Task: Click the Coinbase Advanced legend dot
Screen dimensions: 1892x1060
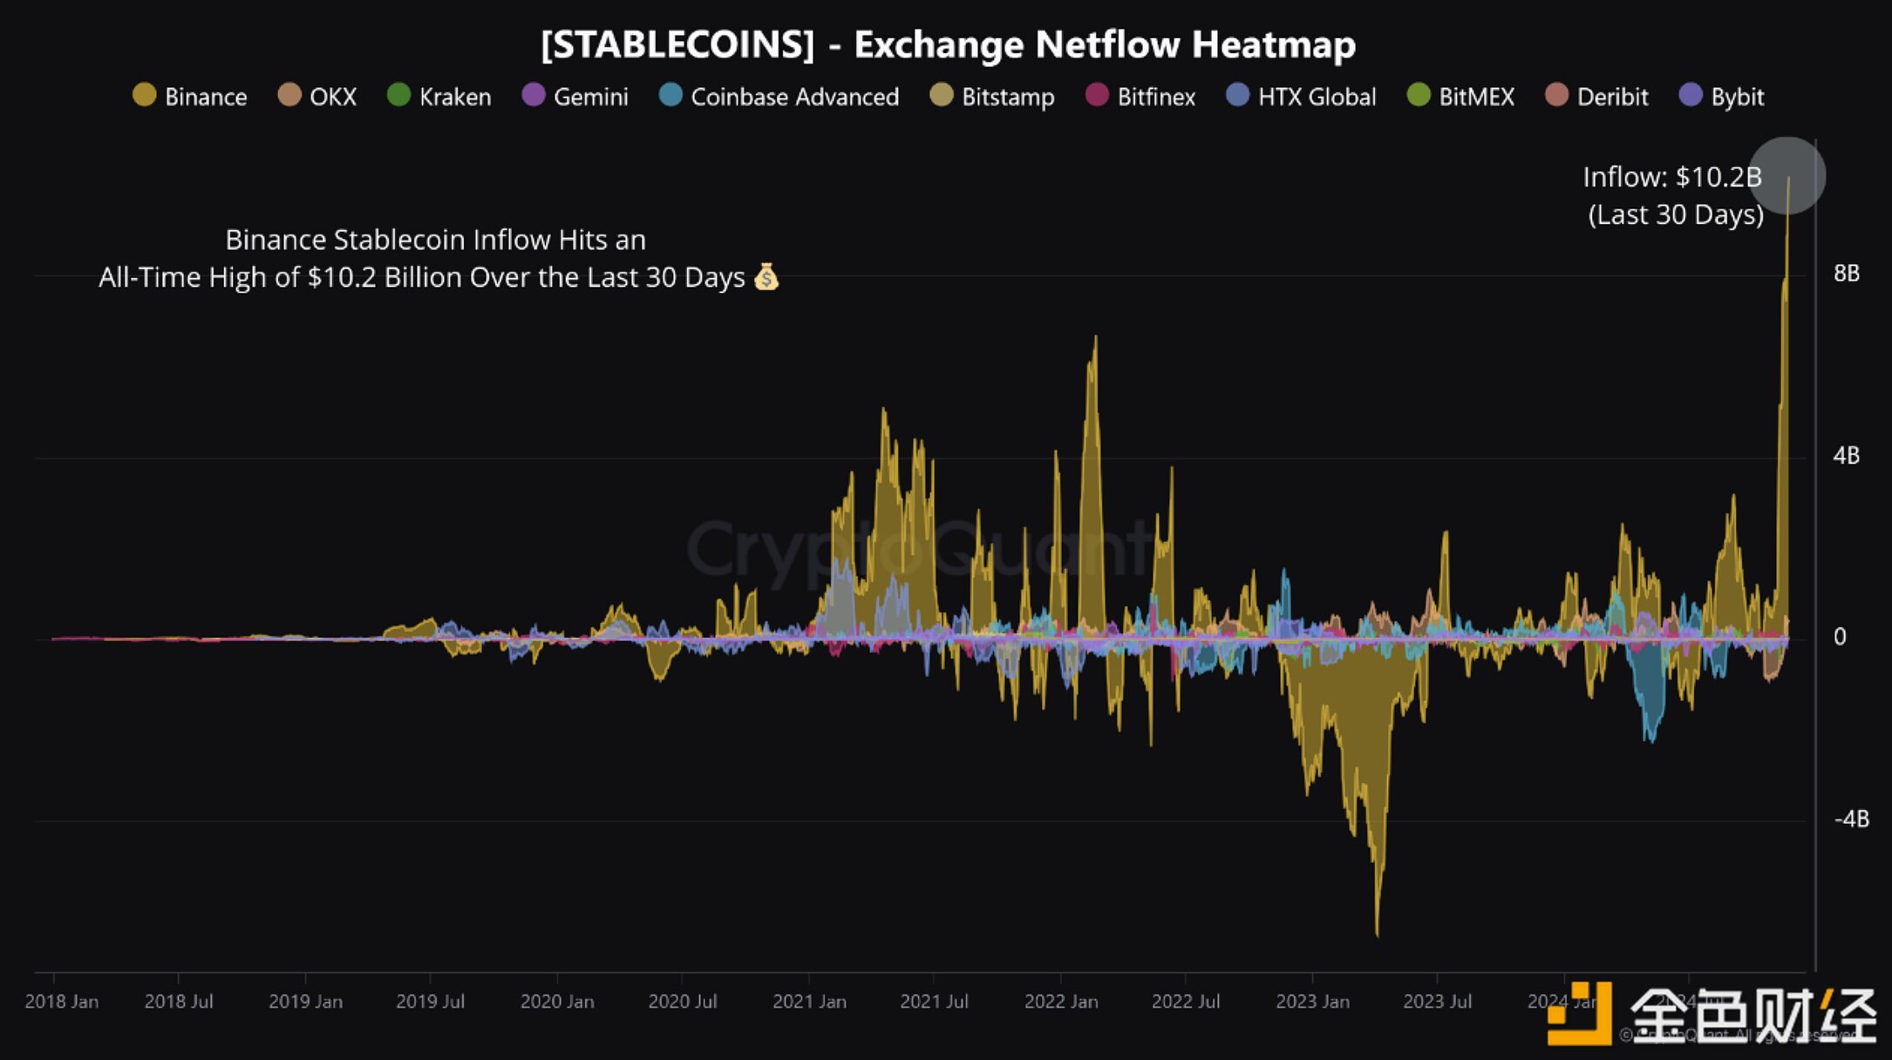Action: tap(670, 95)
